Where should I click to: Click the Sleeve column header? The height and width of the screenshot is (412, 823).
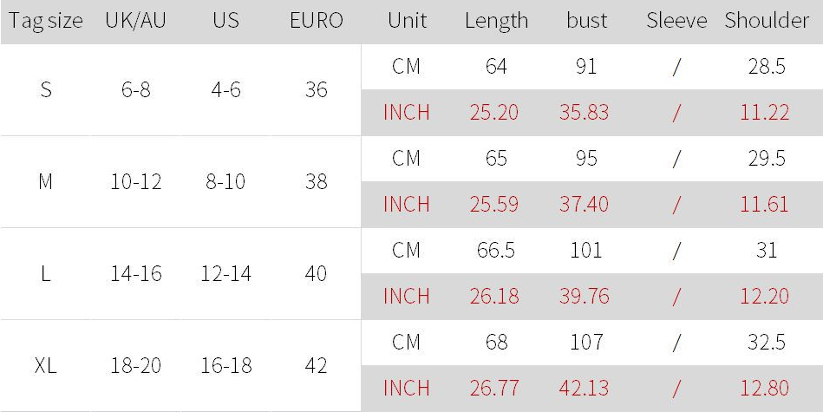tap(676, 21)
